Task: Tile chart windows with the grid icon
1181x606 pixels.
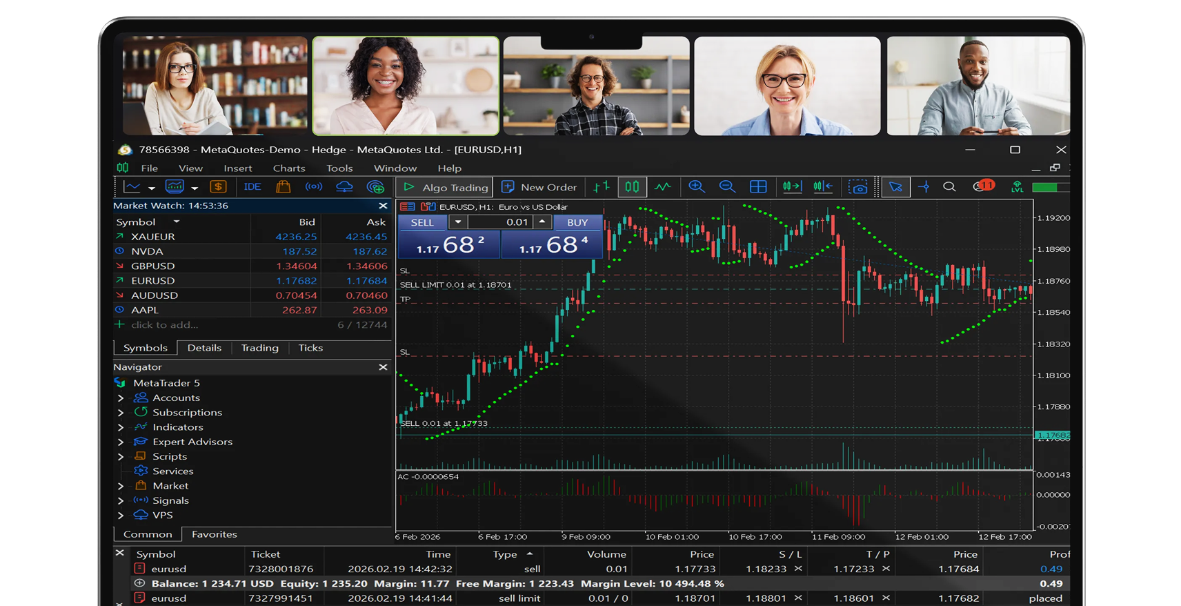Action: [758, 187]
